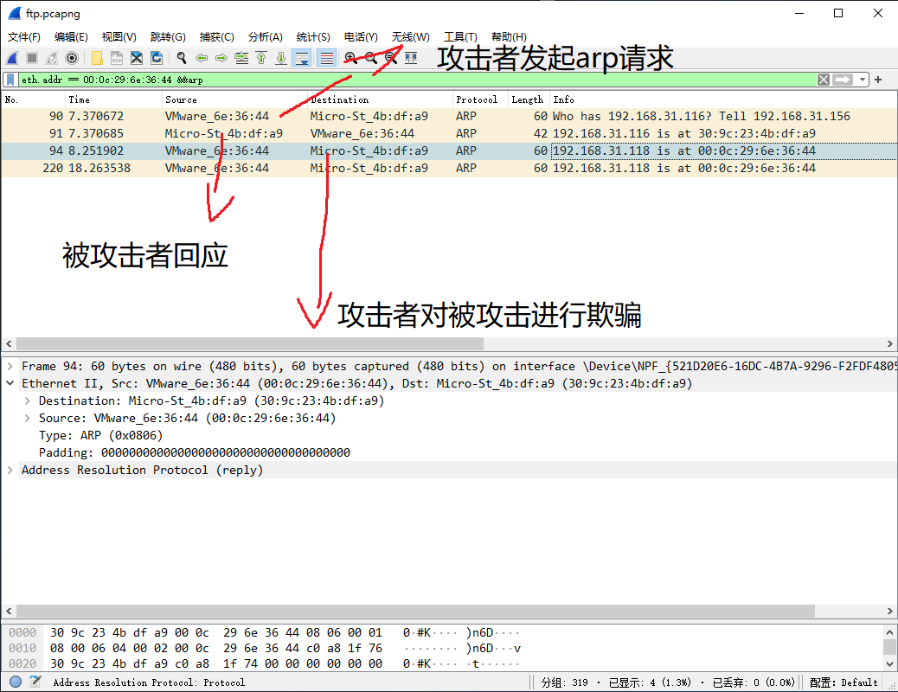This screenshot has height=692, width=898.
Task: Expand Address Resolution Protocol (reply) node
Action: pos(10,470)
